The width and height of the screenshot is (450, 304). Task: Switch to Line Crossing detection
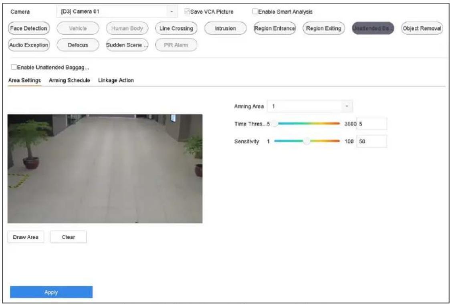(176, 28)
